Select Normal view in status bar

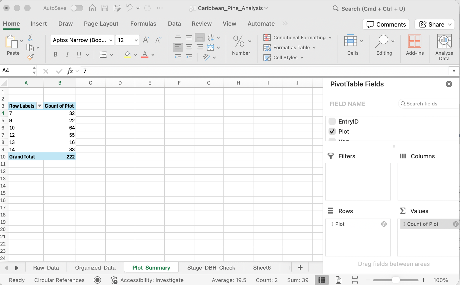coord(322,280)
